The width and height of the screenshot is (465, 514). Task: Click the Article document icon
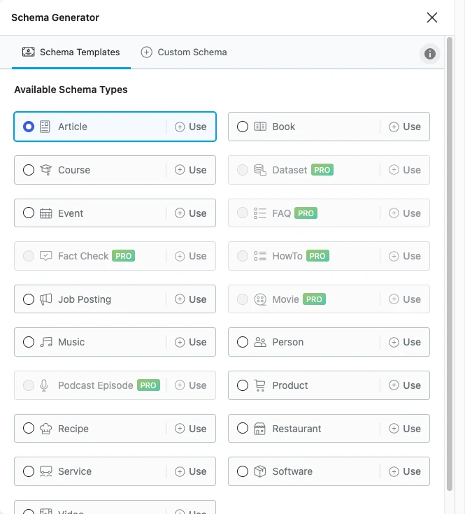click(x=45, y=127)
